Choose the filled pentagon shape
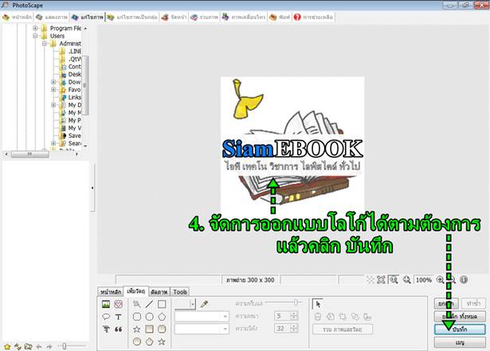The height and width of the screenshot is (351, 490). pos(149,341)
